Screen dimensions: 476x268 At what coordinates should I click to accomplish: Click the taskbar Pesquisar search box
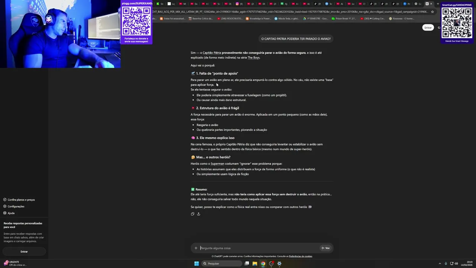222,264
